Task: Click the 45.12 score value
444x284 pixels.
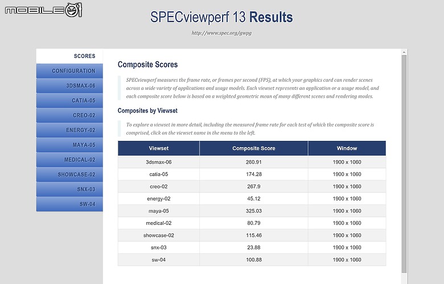Action: pos(254,199)
